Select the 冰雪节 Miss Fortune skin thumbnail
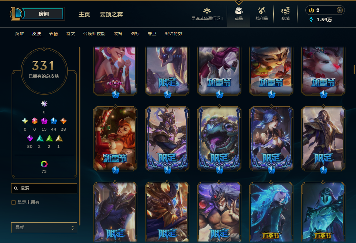The height and width of the screenshot is (243, 356). 115,139
